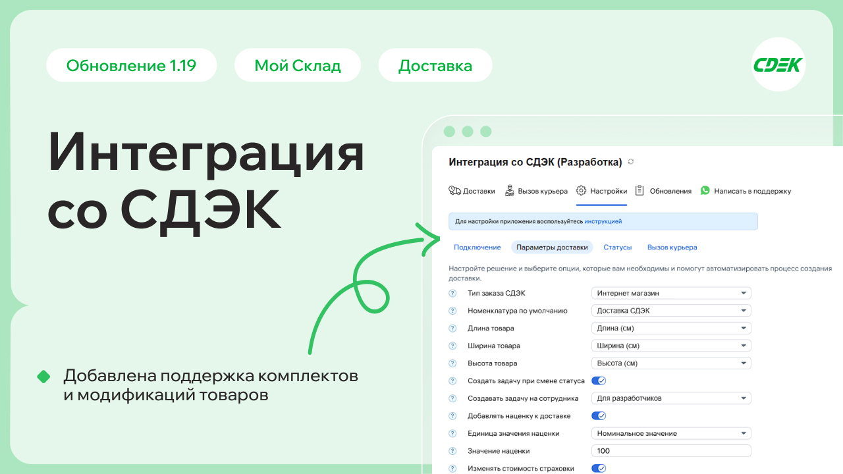Click help icon for Номенклатура по умолчанию
843x474 pixels.
(x=452, y=311)
